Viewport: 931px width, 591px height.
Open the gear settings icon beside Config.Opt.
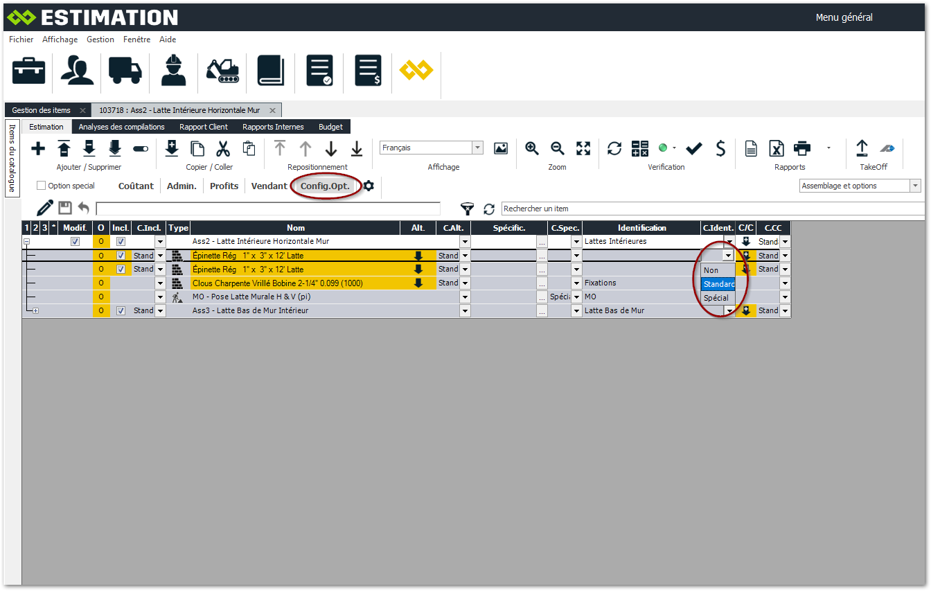[x=369, y=186]
